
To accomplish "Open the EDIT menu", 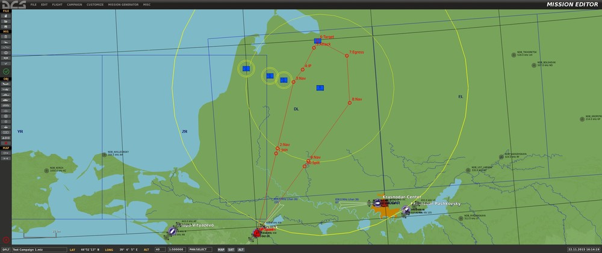I will (x=45, y=5).
